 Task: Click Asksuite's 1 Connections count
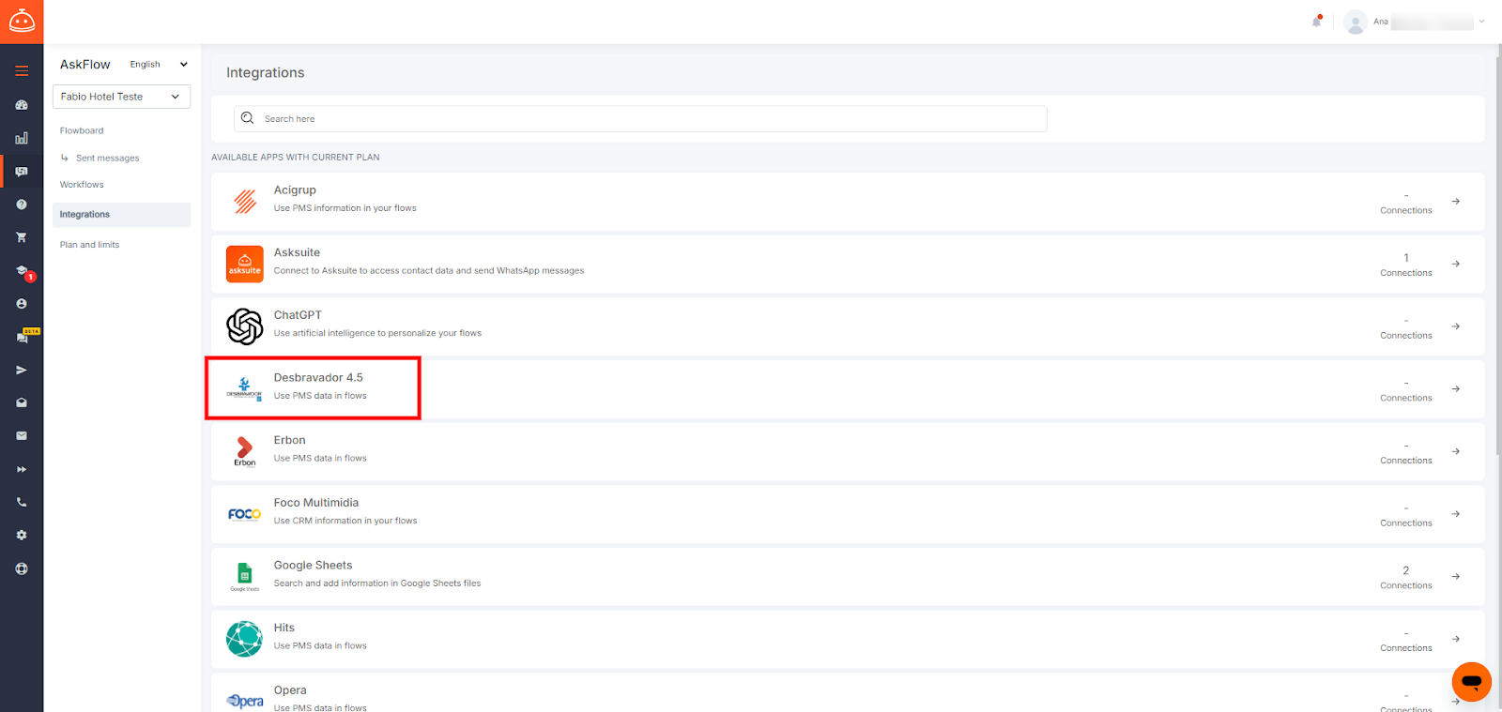[1405, 265]
